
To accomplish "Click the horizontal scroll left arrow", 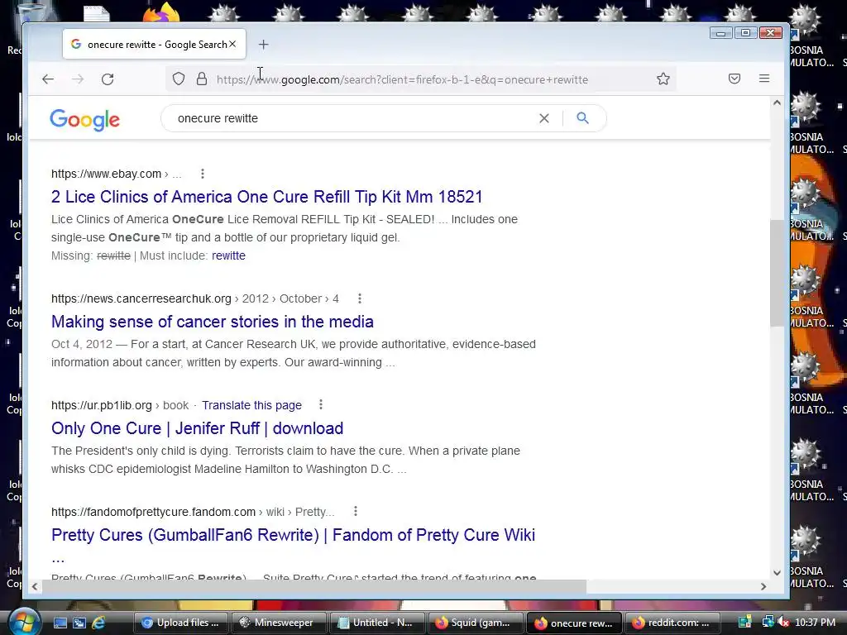I will pyautogui.click(x=35, y=586).
